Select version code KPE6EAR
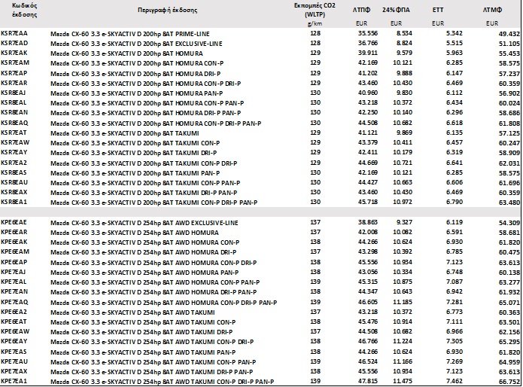This screenshot has width=523, height=387. (x=14, y=232)
